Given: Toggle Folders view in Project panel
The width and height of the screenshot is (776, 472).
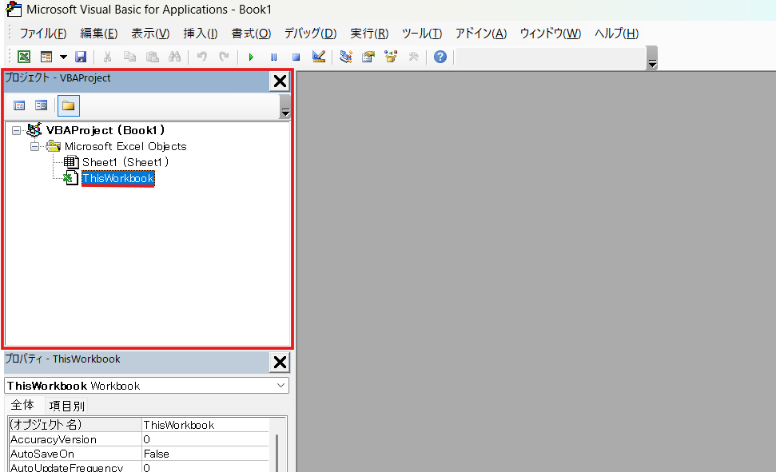Looking at the screenshot, I should (x=68, y=106).
